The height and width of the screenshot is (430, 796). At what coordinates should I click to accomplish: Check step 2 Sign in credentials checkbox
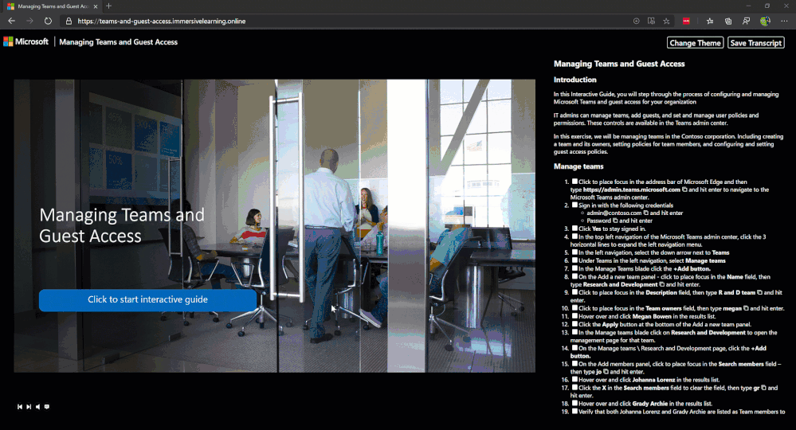[574, 205]
